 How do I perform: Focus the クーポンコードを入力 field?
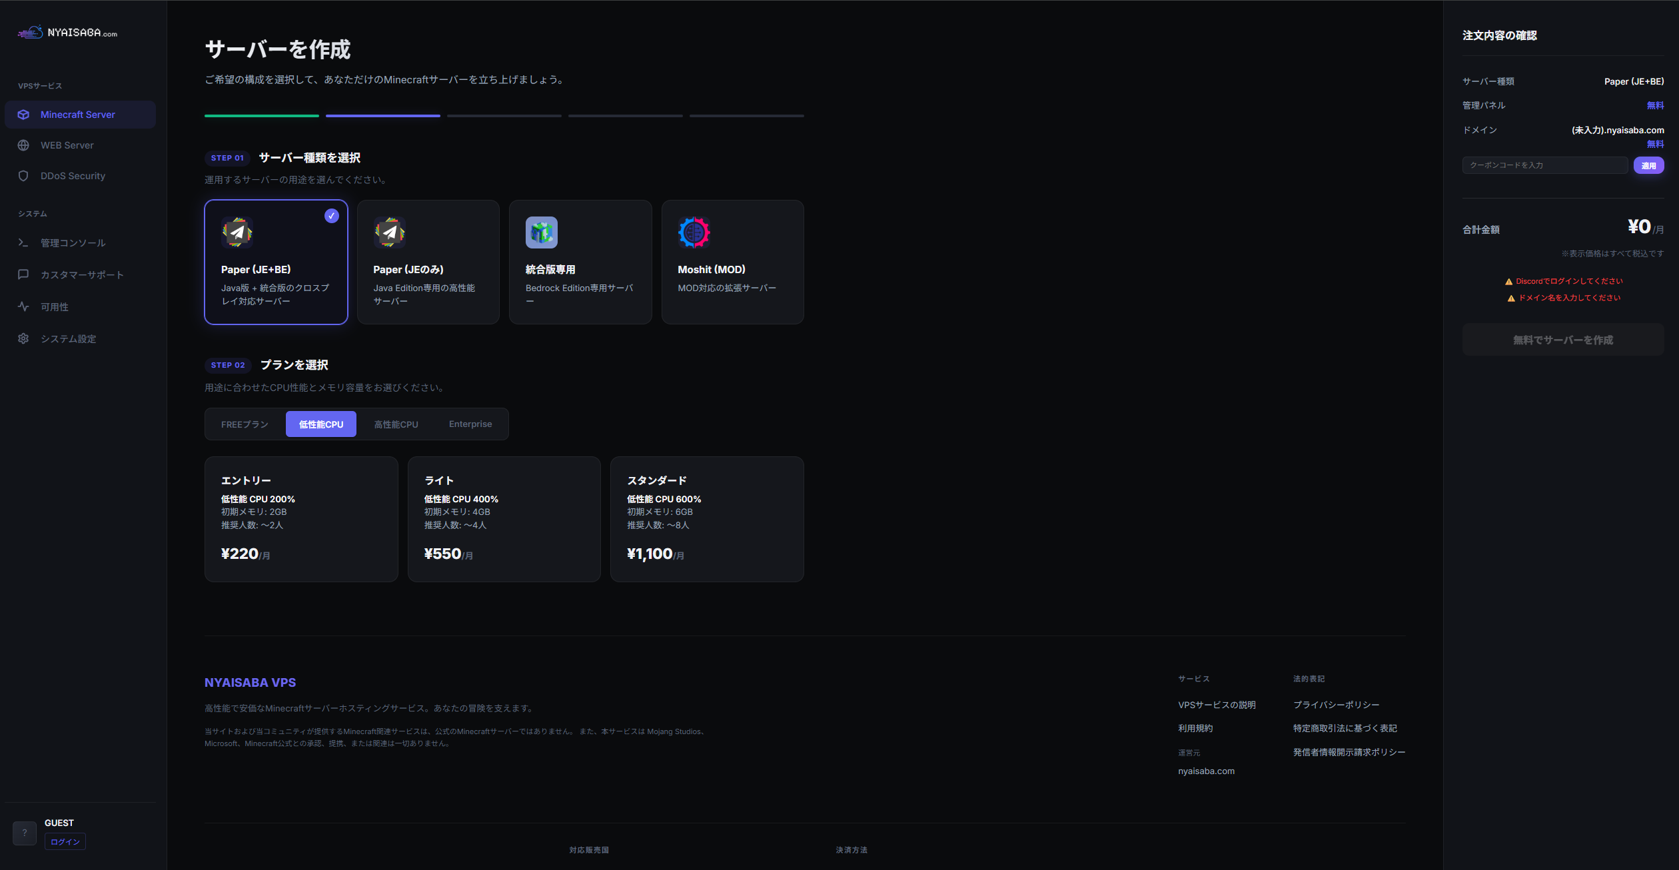(1545, 165)
